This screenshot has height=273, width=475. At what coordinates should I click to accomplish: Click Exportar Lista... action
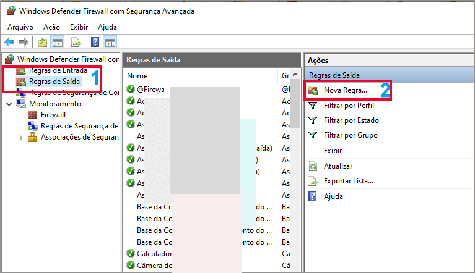click(349, 181)
